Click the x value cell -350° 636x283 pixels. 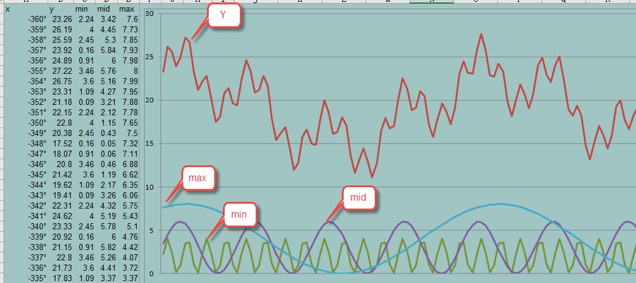pos(37,123)
